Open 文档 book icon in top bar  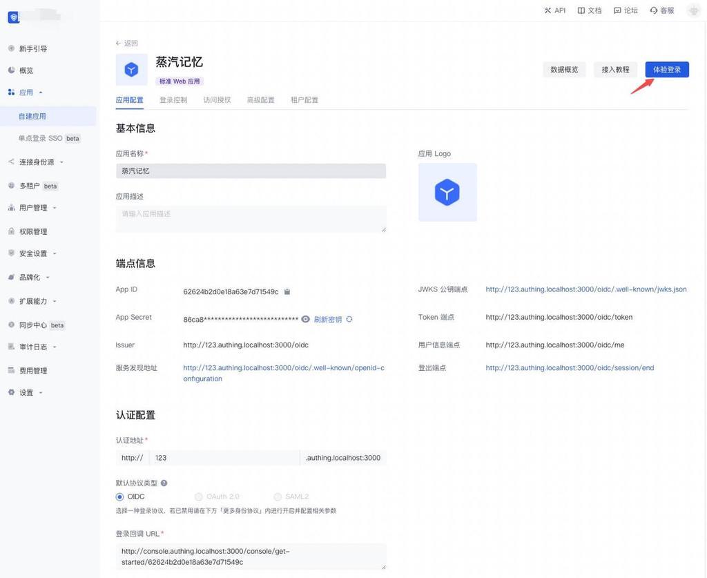coord(581,10)
